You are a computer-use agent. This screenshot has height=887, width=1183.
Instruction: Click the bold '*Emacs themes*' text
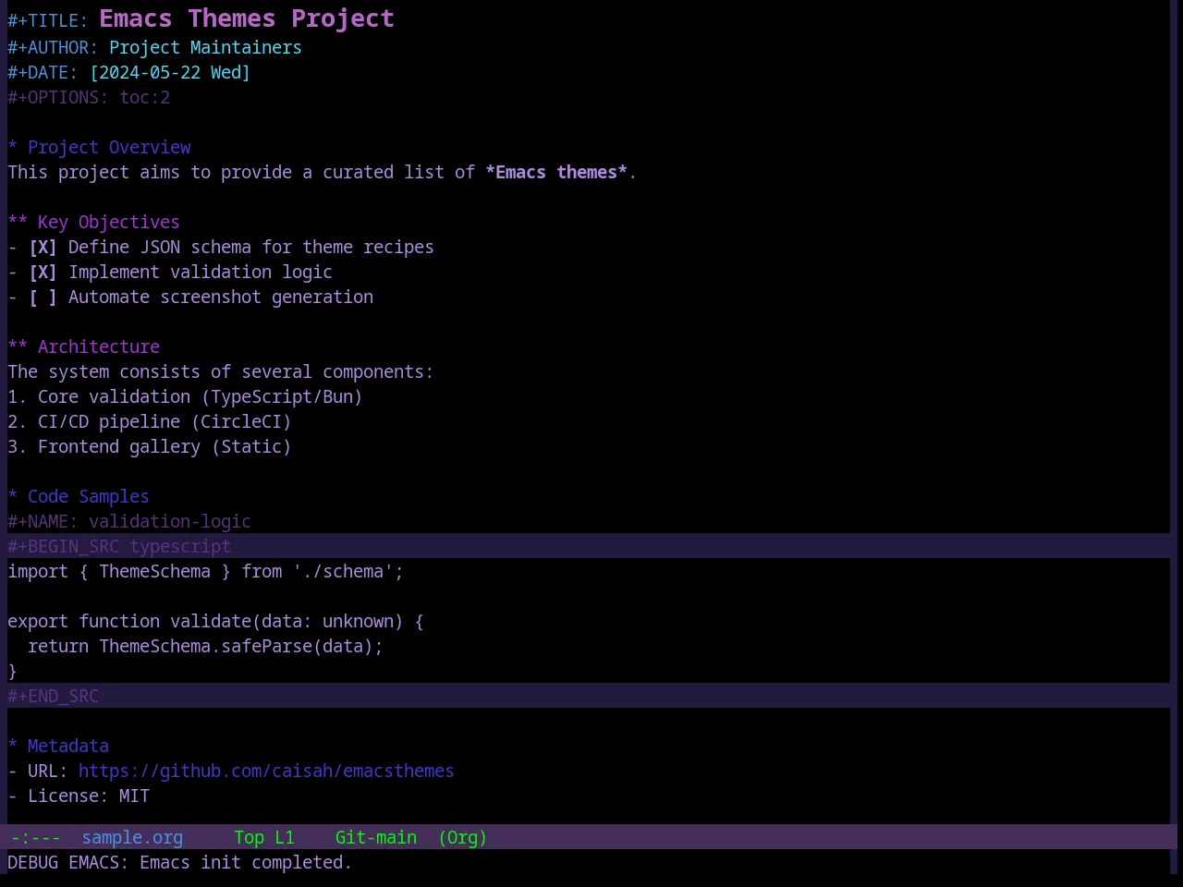pos(556,172)
